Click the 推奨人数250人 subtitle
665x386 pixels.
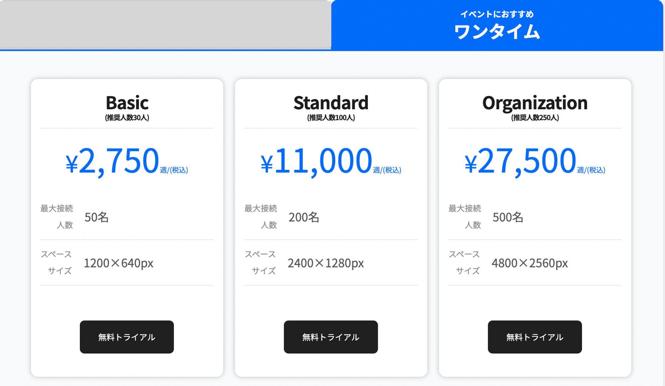tap(535, 118)
